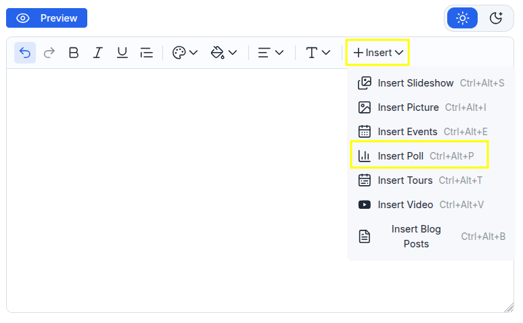Click inside the empty editor text area
Image resolution: width=523 pixels, height=323 pixels.
point(177,190)
